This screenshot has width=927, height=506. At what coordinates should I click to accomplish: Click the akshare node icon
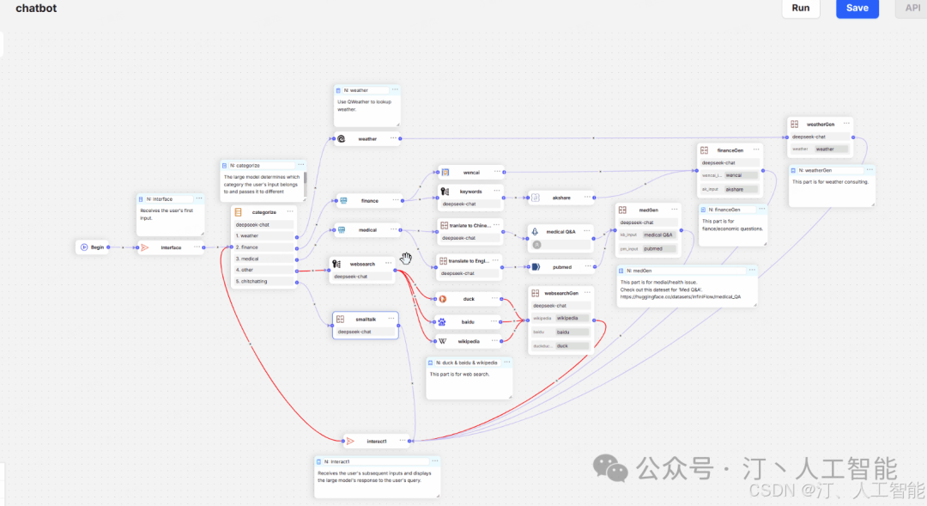pos(535,198)
